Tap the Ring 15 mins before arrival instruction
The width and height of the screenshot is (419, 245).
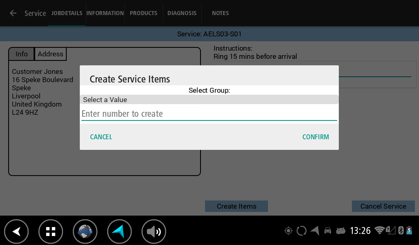255,56
